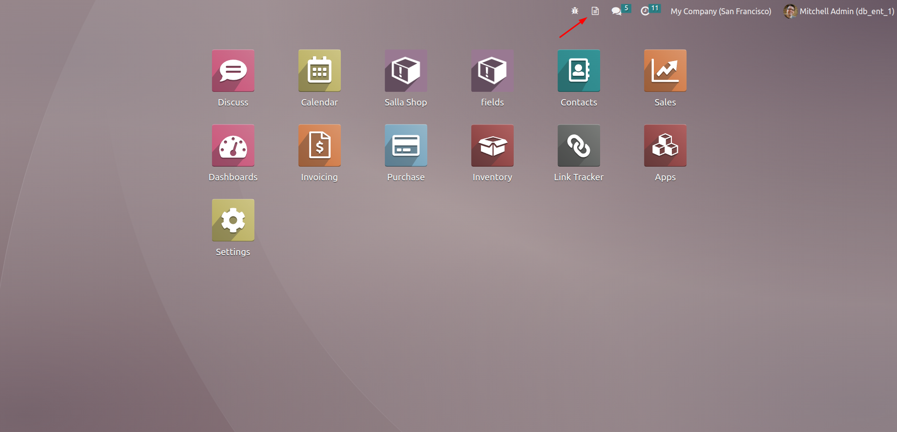Switch company via My Company (San Francisco)

click(x=721, y=11)
